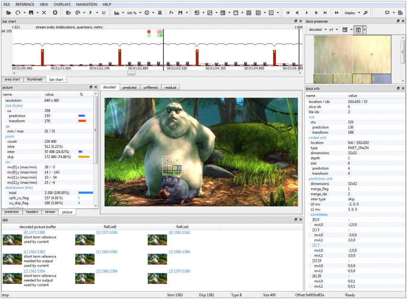Open the dropdown arrow beside the comment icon
This screenshot has width=407, height=299.
393,13
